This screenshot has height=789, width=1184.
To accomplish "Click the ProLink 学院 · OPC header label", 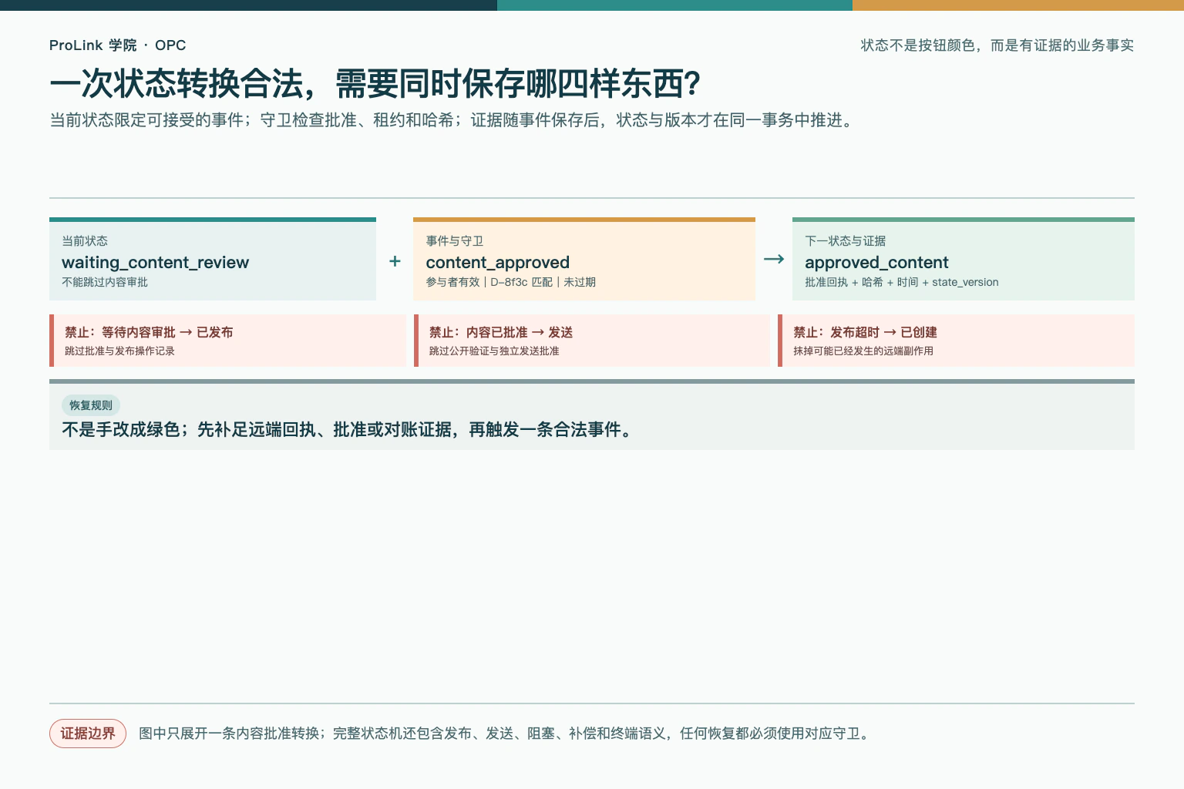I will click(x=117, y=45).
